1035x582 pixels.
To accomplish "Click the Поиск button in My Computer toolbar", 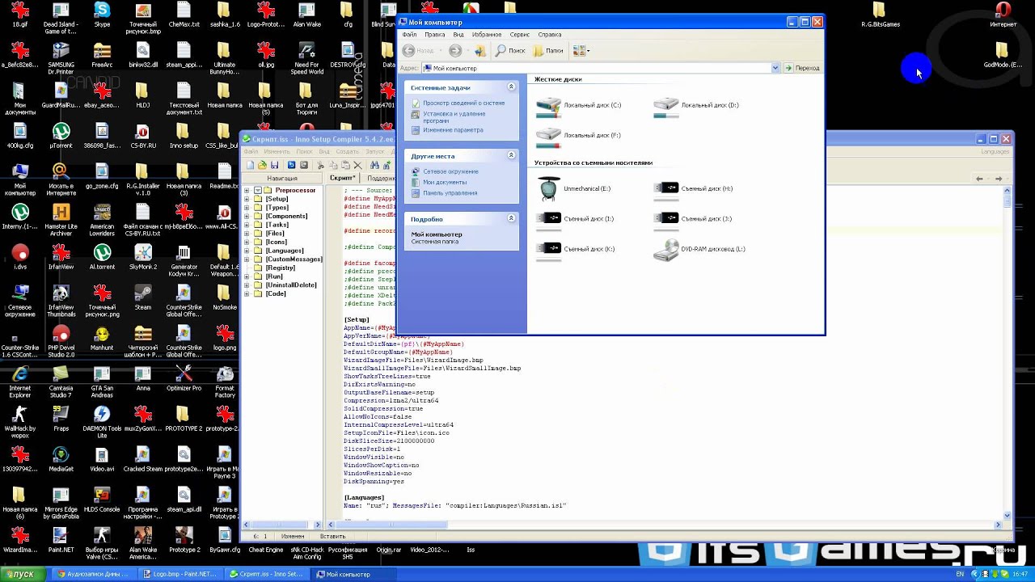I will tap(510, 50).
